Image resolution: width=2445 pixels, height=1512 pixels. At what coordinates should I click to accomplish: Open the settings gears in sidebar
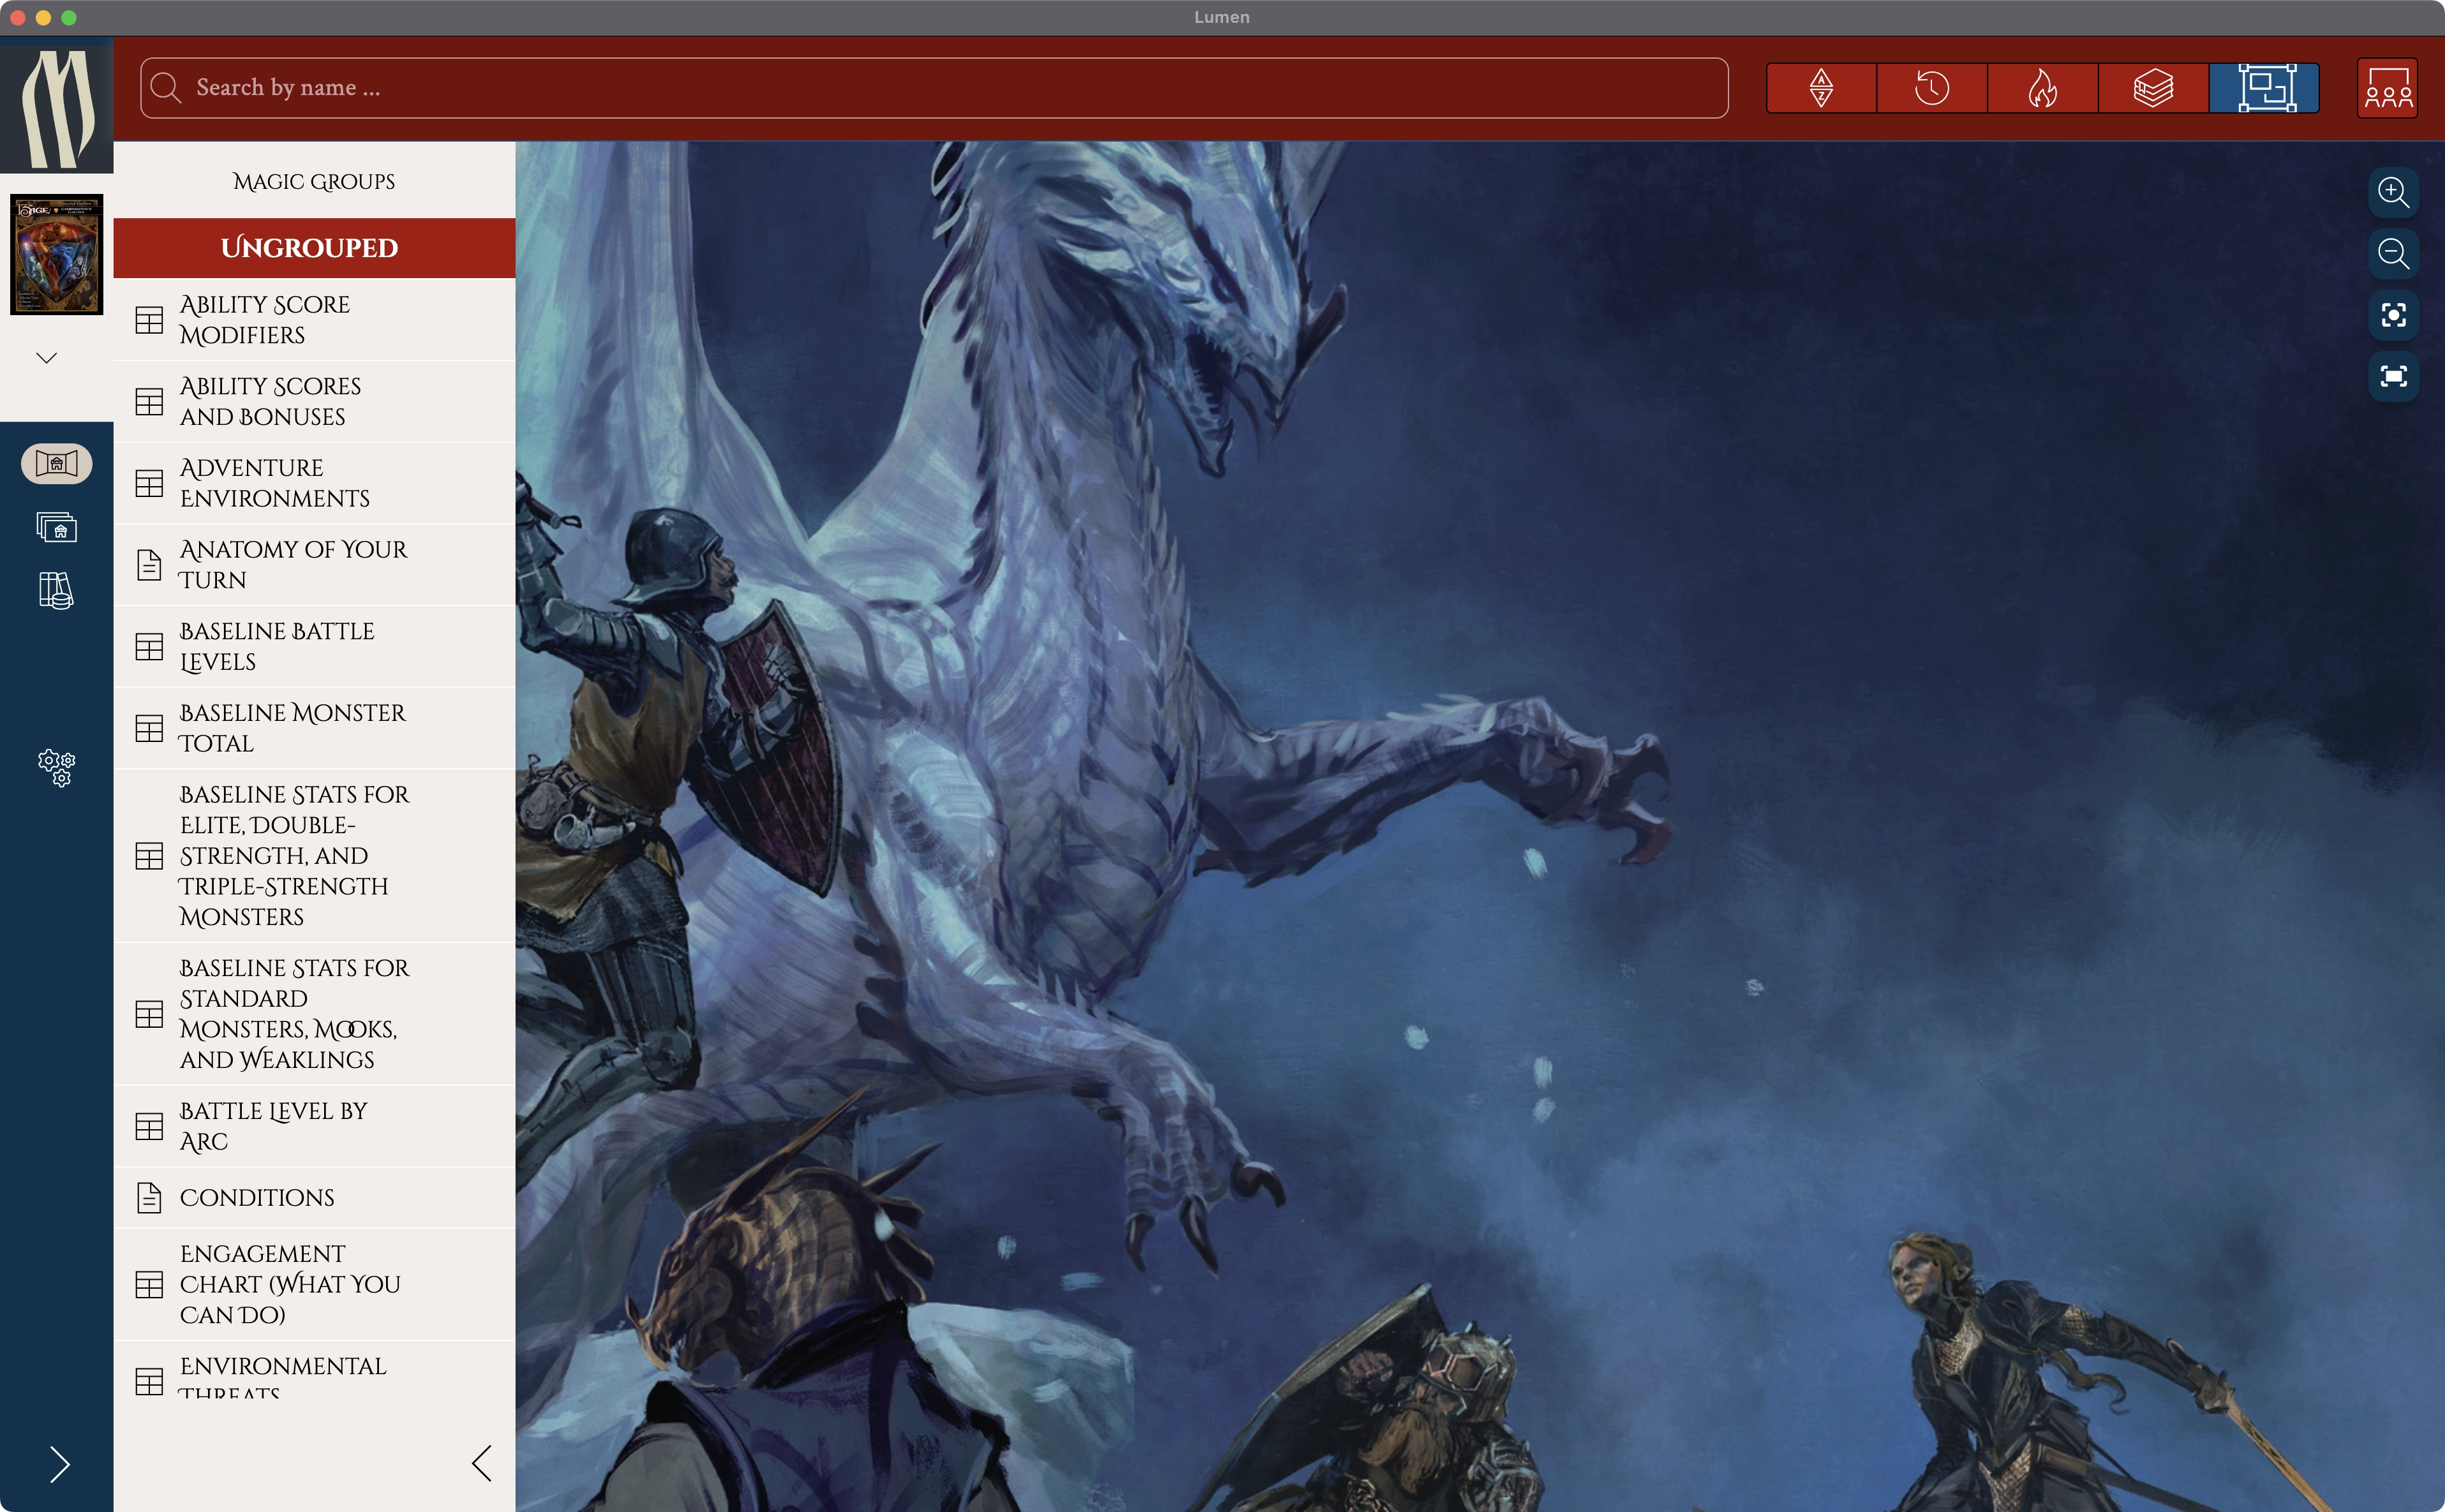pos(57,768)
